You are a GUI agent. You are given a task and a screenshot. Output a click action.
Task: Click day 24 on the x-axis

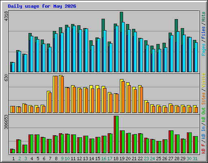pyautogui.click(x=152, y=159)
